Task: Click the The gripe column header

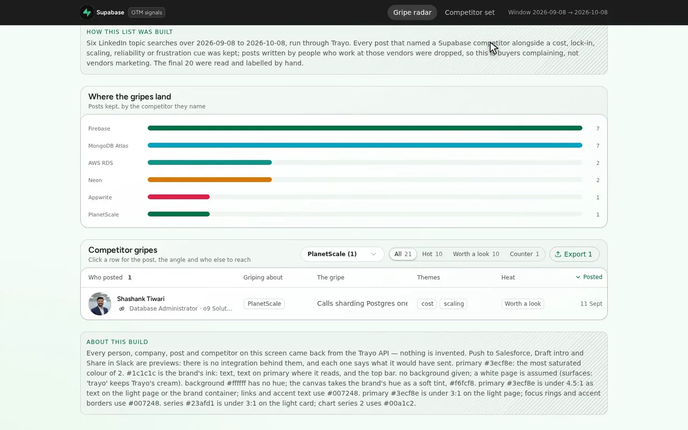Action: pyautogui.click(x=331, y=277)
